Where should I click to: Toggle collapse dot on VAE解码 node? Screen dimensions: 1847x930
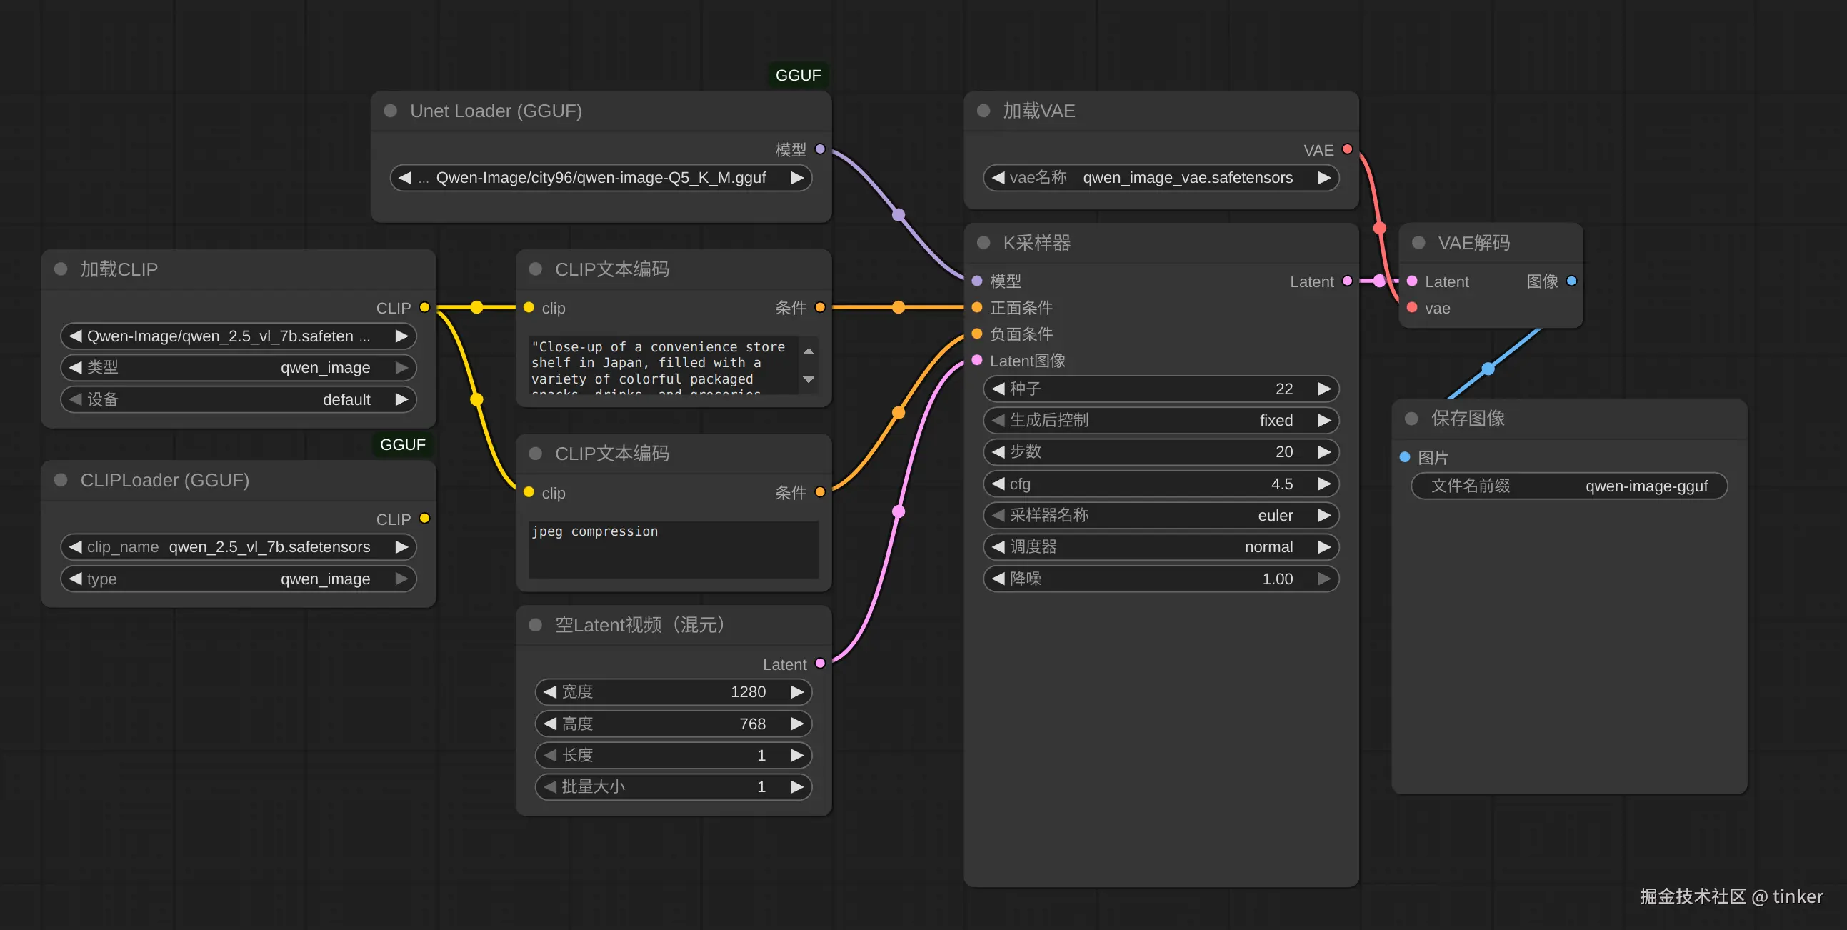[1418, 243]
